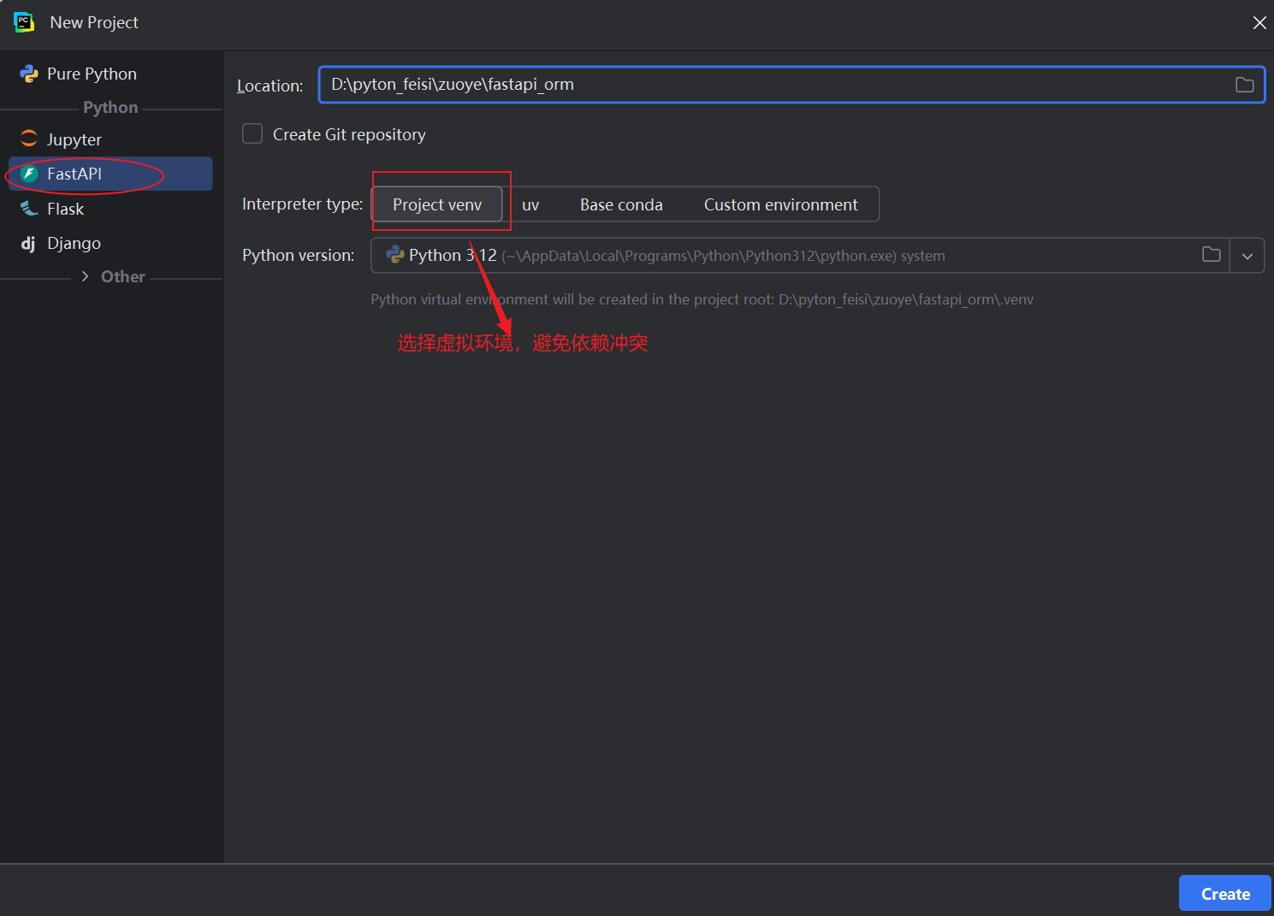The image size is (1274, 916).
Task: Select Flask project type
Action: click(x=110, y=209)
